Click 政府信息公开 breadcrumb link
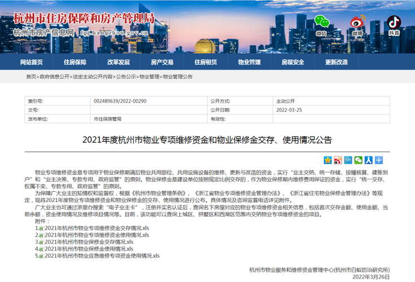Image resolution: width=415 pixels, height=282 pixels. coord(55,76)
